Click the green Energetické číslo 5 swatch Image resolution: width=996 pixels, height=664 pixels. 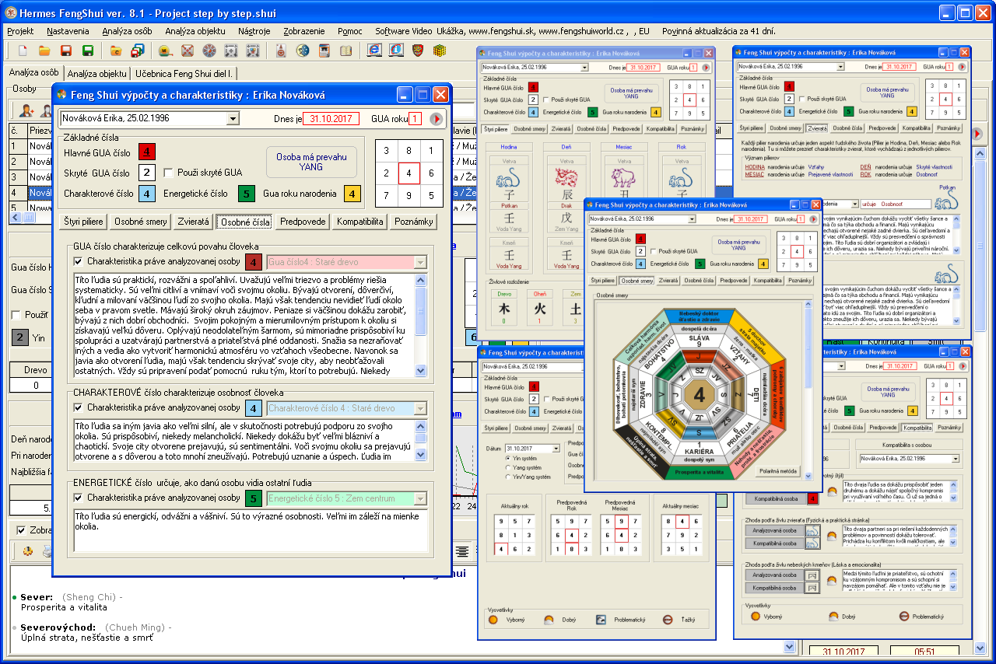click(247, 194)
